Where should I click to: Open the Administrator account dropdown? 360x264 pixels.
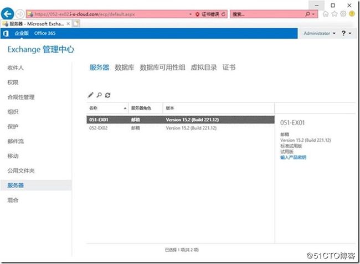(320, 34)
